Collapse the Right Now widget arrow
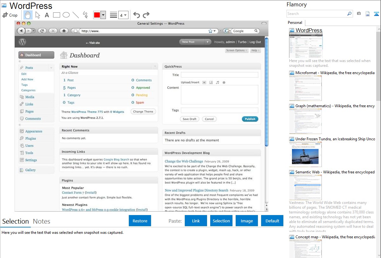This screenshot has height=258, width=381. 155,66
